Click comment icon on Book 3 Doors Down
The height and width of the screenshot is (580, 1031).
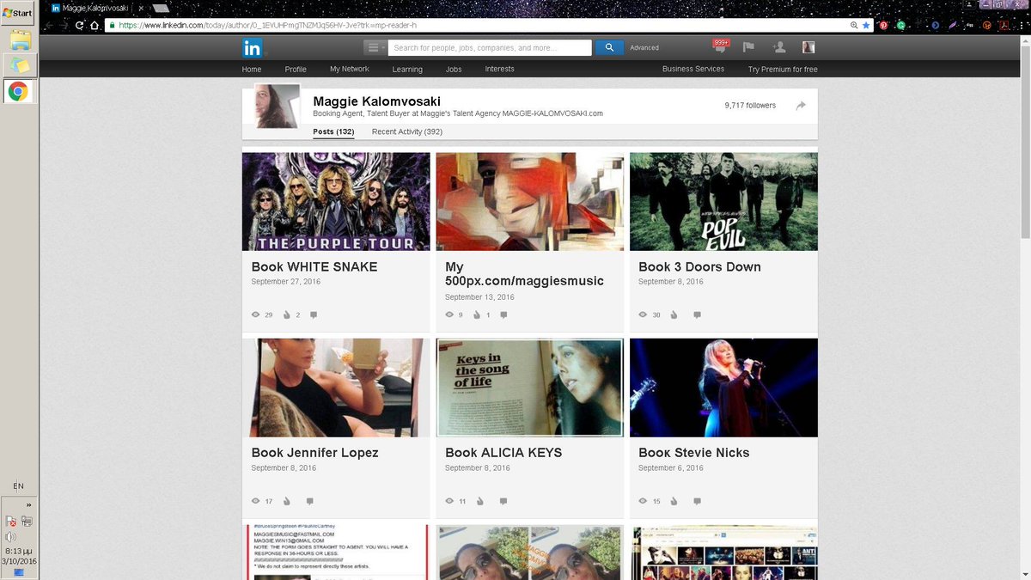click(x=697, y=315)
